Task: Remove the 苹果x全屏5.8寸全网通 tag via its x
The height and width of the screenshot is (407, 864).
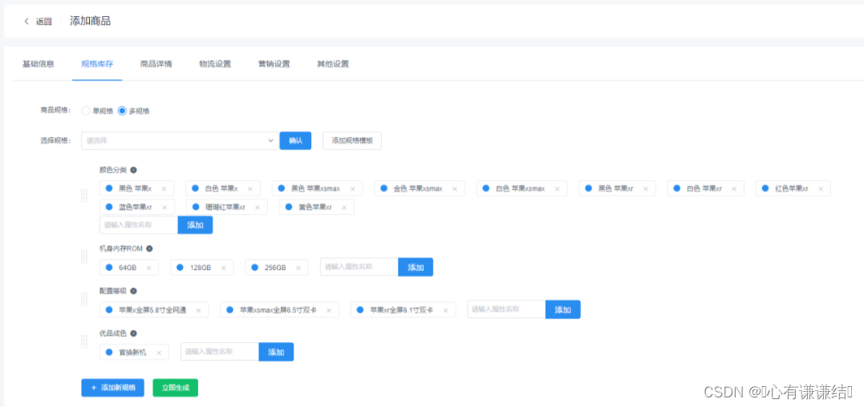Action: (198, 310)
